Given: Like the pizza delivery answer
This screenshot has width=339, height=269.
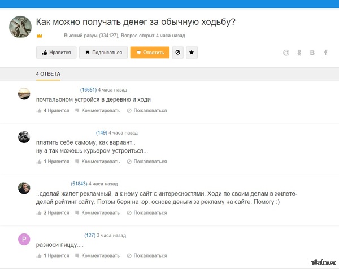Looking at the screenshot, I should coord(53,255).
